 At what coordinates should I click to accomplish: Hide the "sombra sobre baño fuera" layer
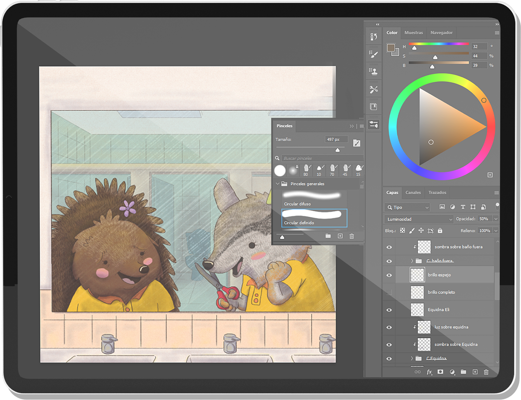pyautogui.click(x=389, y=247)
